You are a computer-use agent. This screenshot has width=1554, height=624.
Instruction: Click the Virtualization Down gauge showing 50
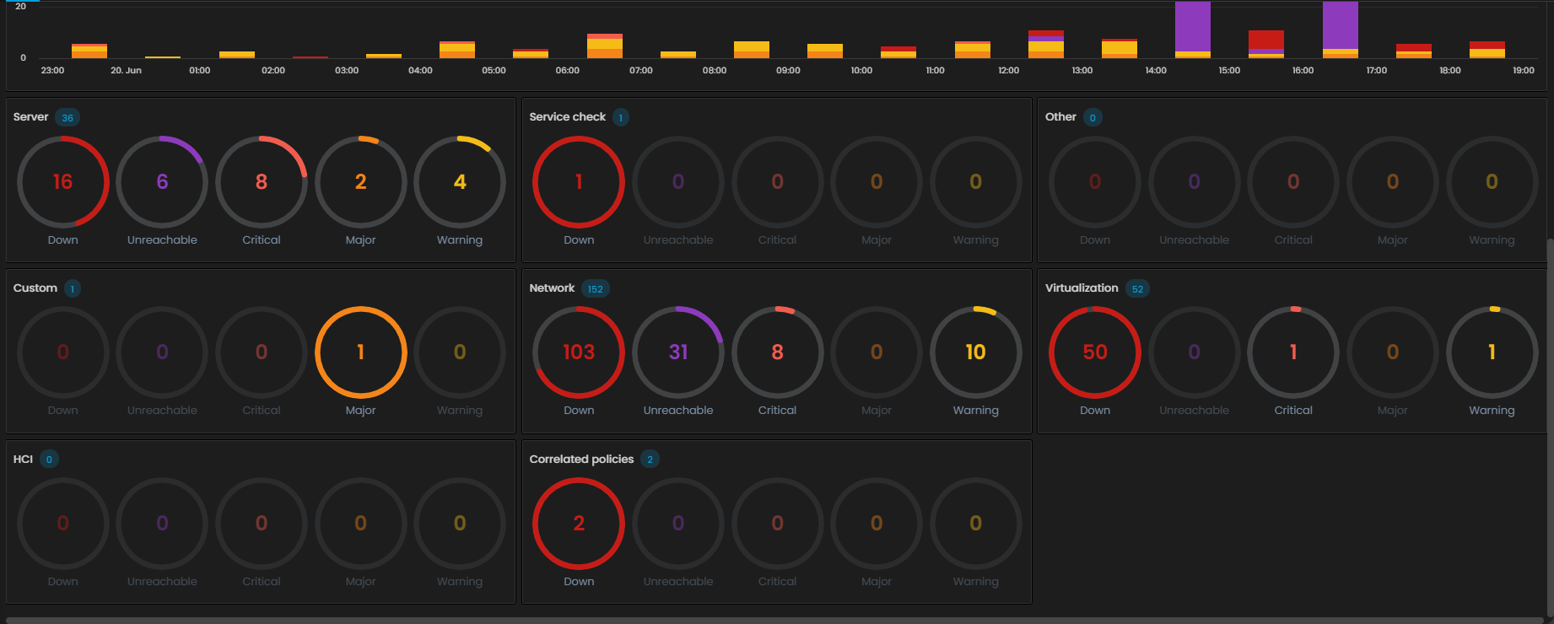click(x=1095, y=352)
